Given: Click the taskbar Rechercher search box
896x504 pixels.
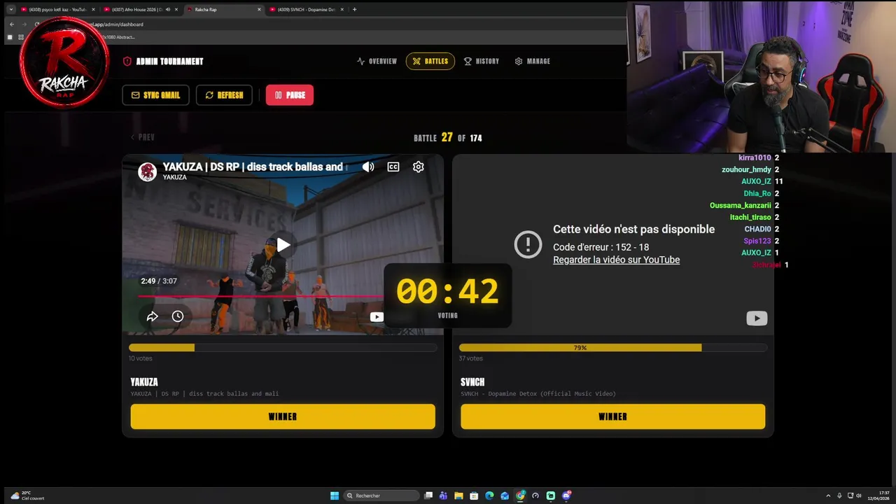Looking at the screenshot, I should 381,496.
